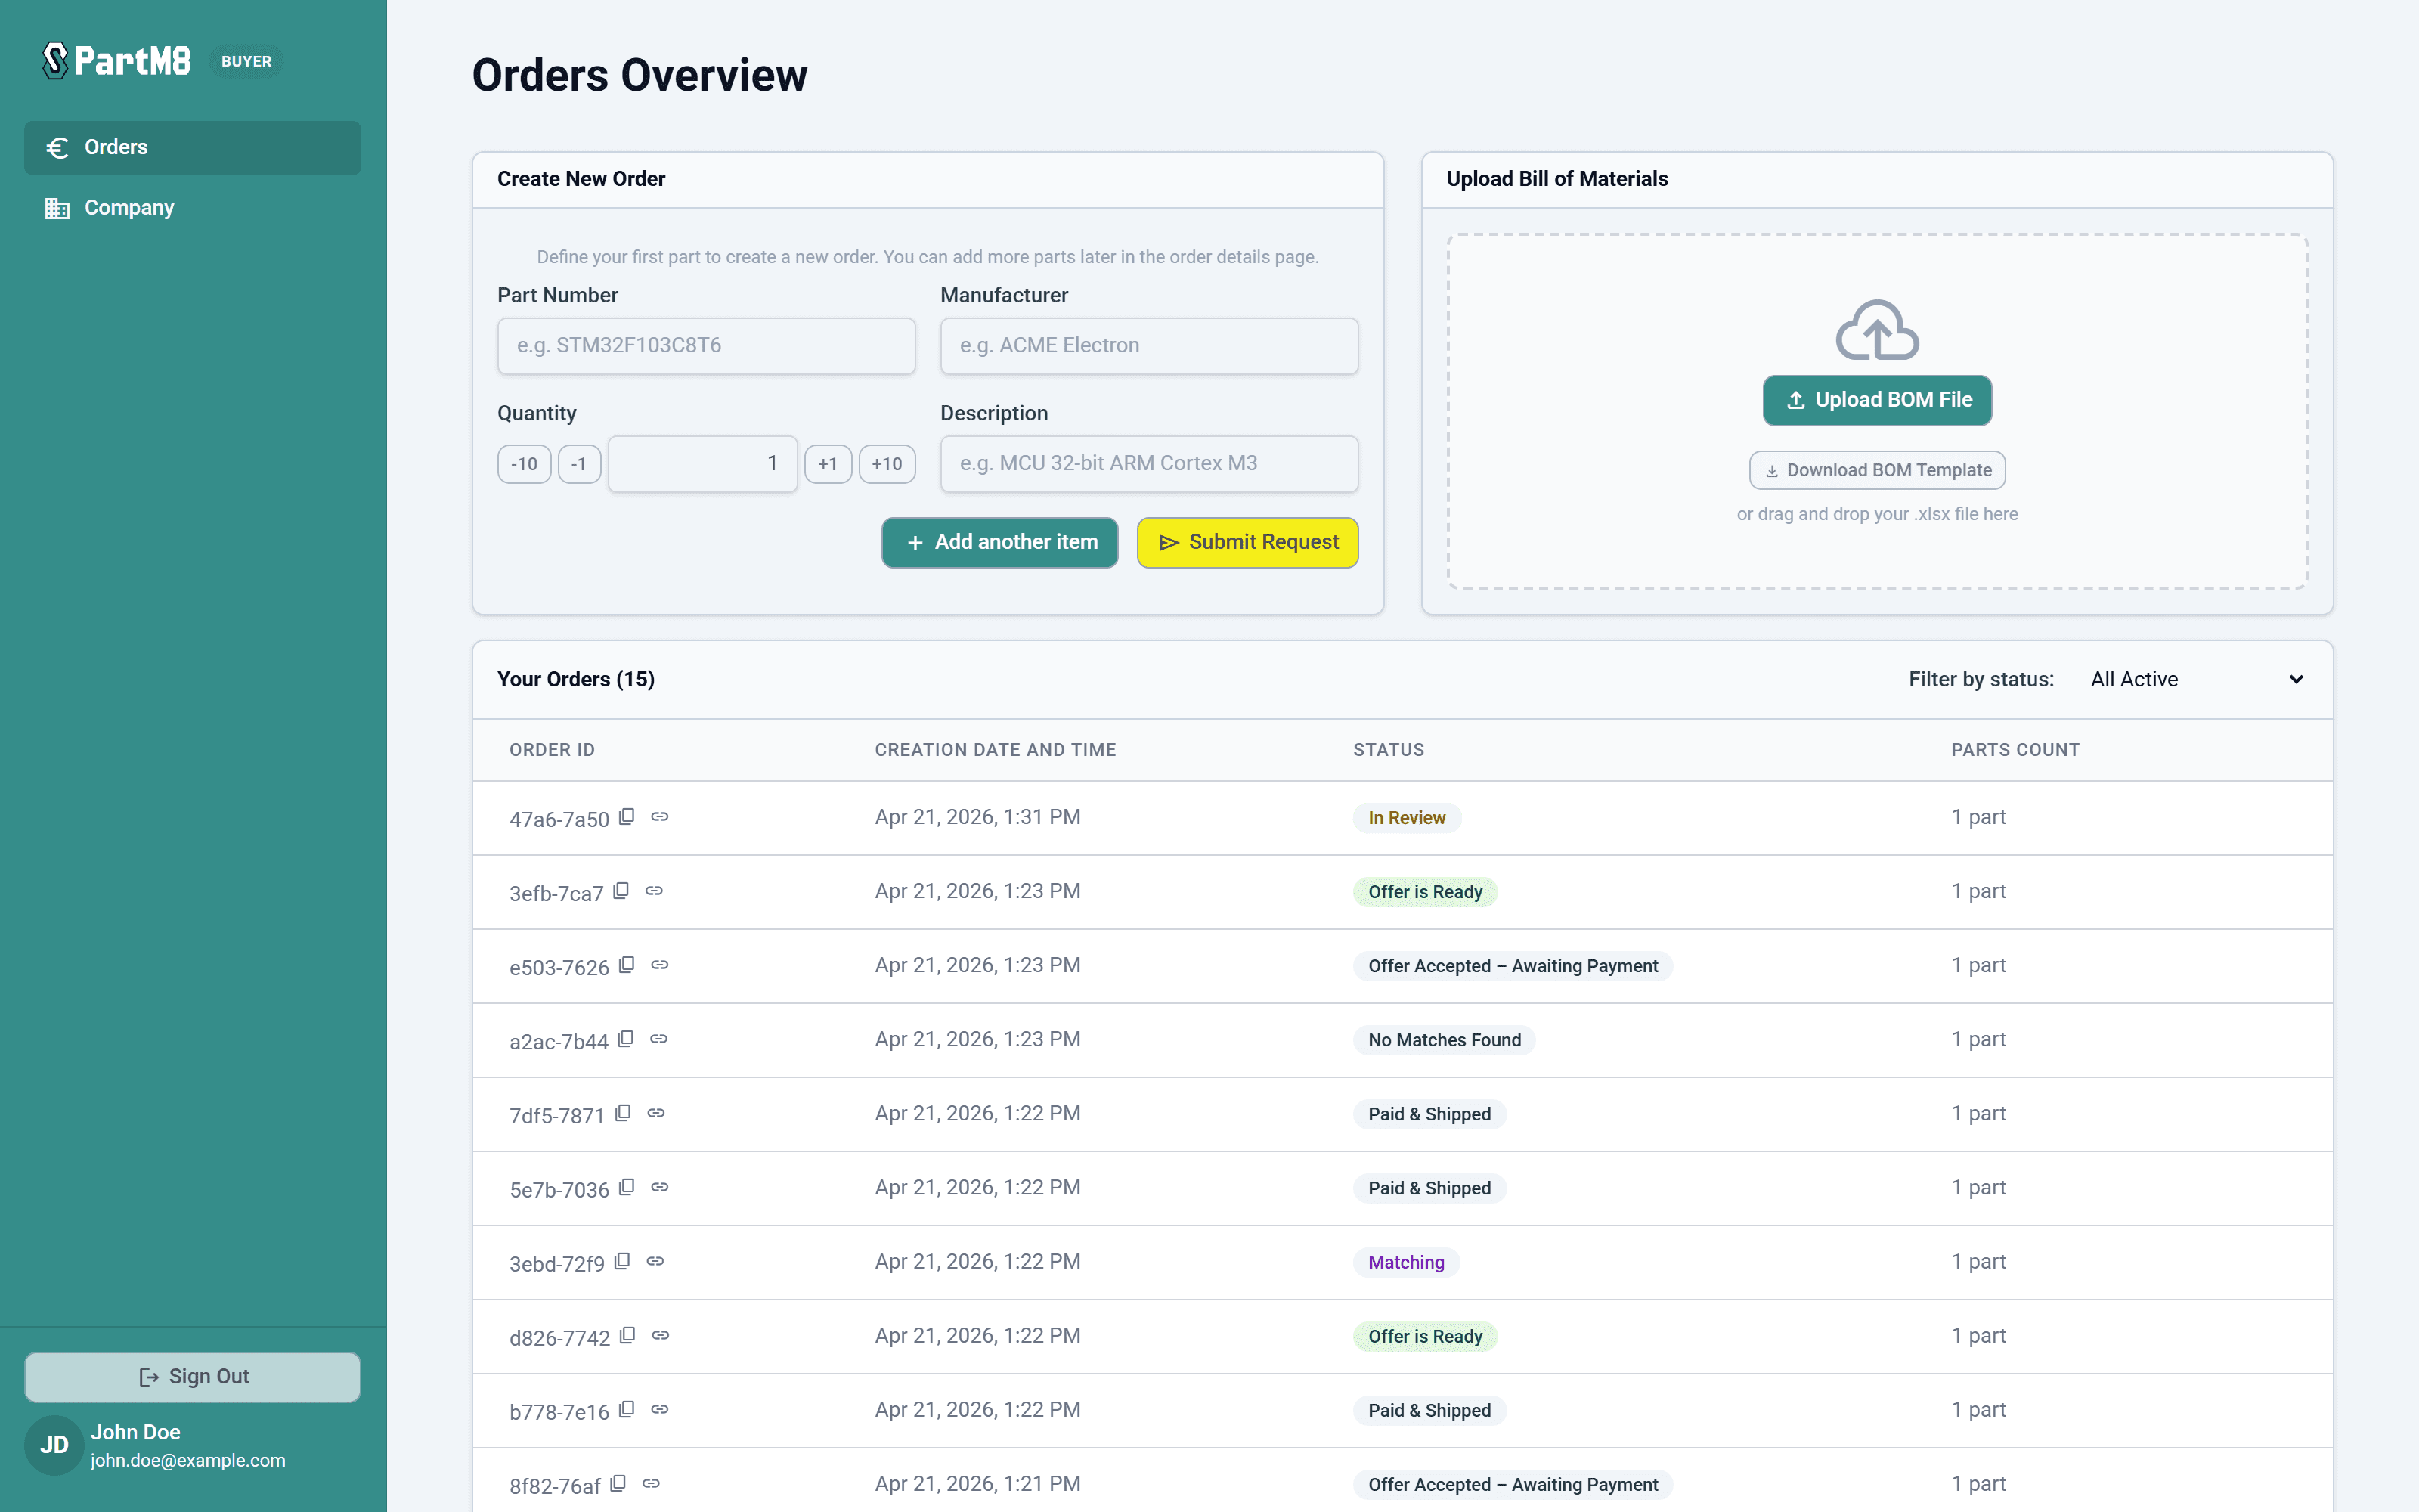2419x1512 pixels.
Task: Click Offer is Ready for order d826-7742
Action: pyautogui.click(x=1426, y=1336)
